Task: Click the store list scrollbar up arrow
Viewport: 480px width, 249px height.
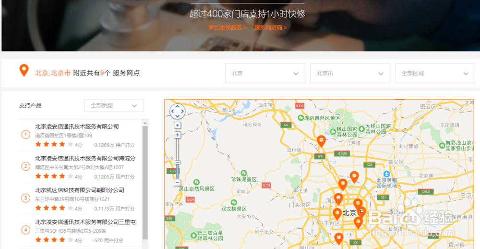Action: [145, 123]
